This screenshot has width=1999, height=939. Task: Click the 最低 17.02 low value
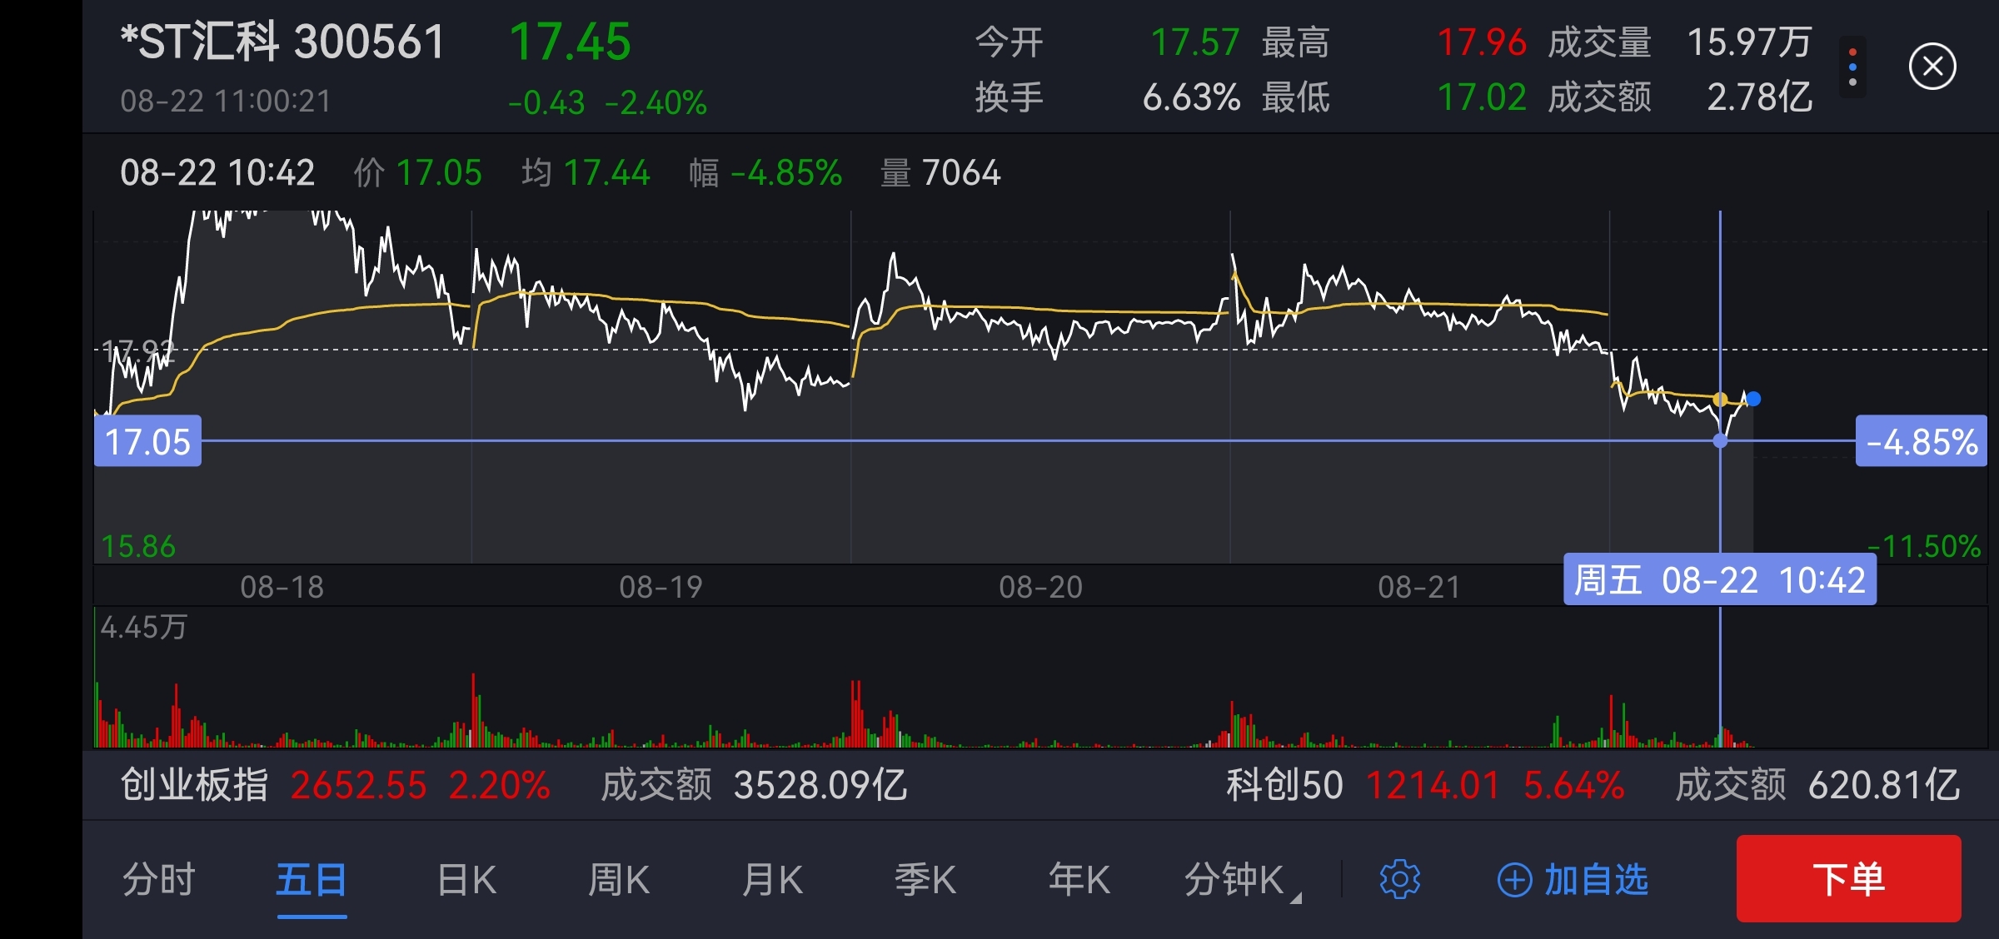(1482, 97)
